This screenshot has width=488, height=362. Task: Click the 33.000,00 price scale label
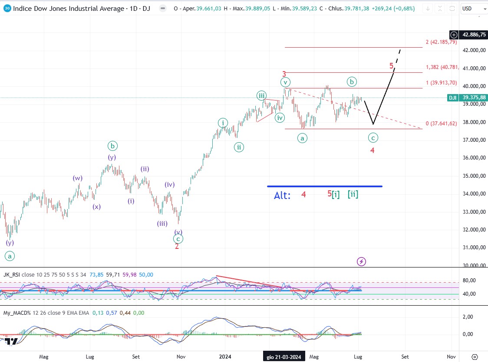(474, 212)
